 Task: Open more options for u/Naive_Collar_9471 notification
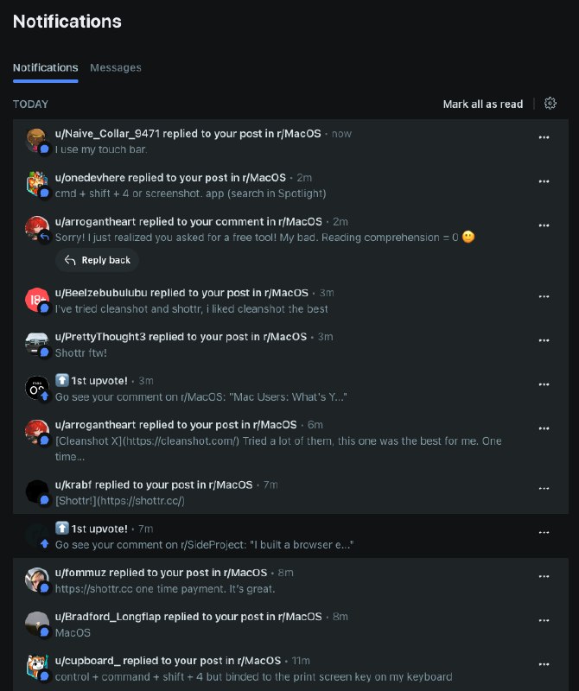(x=544, y=137)
